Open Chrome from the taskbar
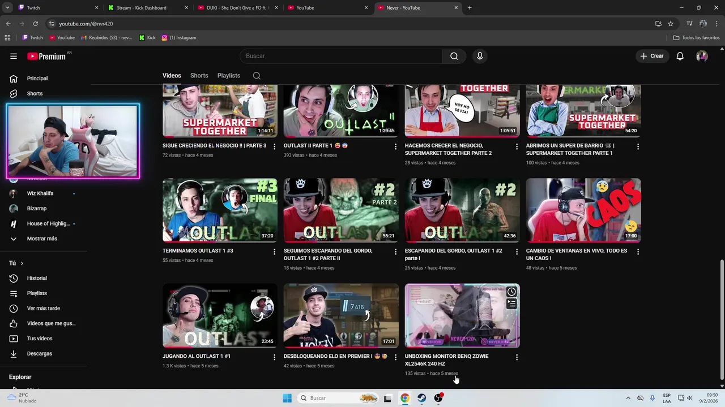This screenshot has height=407, width=725. (404, 398)
